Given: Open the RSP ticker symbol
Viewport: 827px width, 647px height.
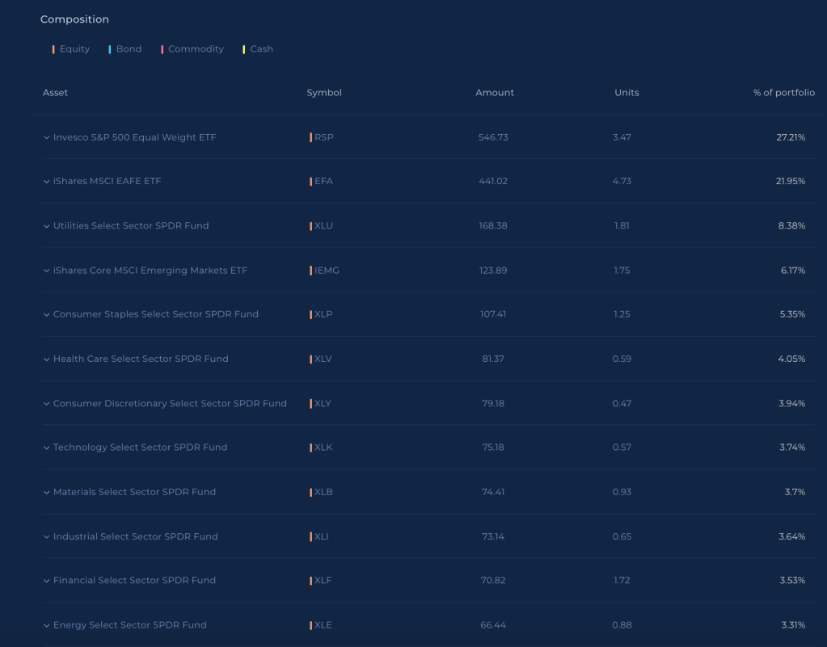Looking at the screenshot, I should click(323, 137).
